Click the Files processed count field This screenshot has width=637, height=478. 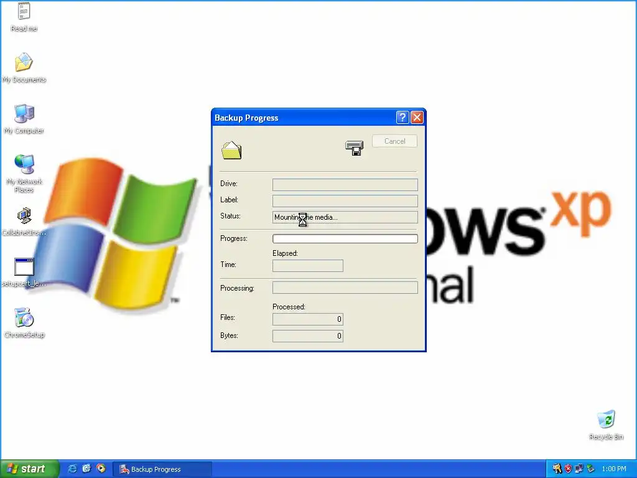pos(308,319)
